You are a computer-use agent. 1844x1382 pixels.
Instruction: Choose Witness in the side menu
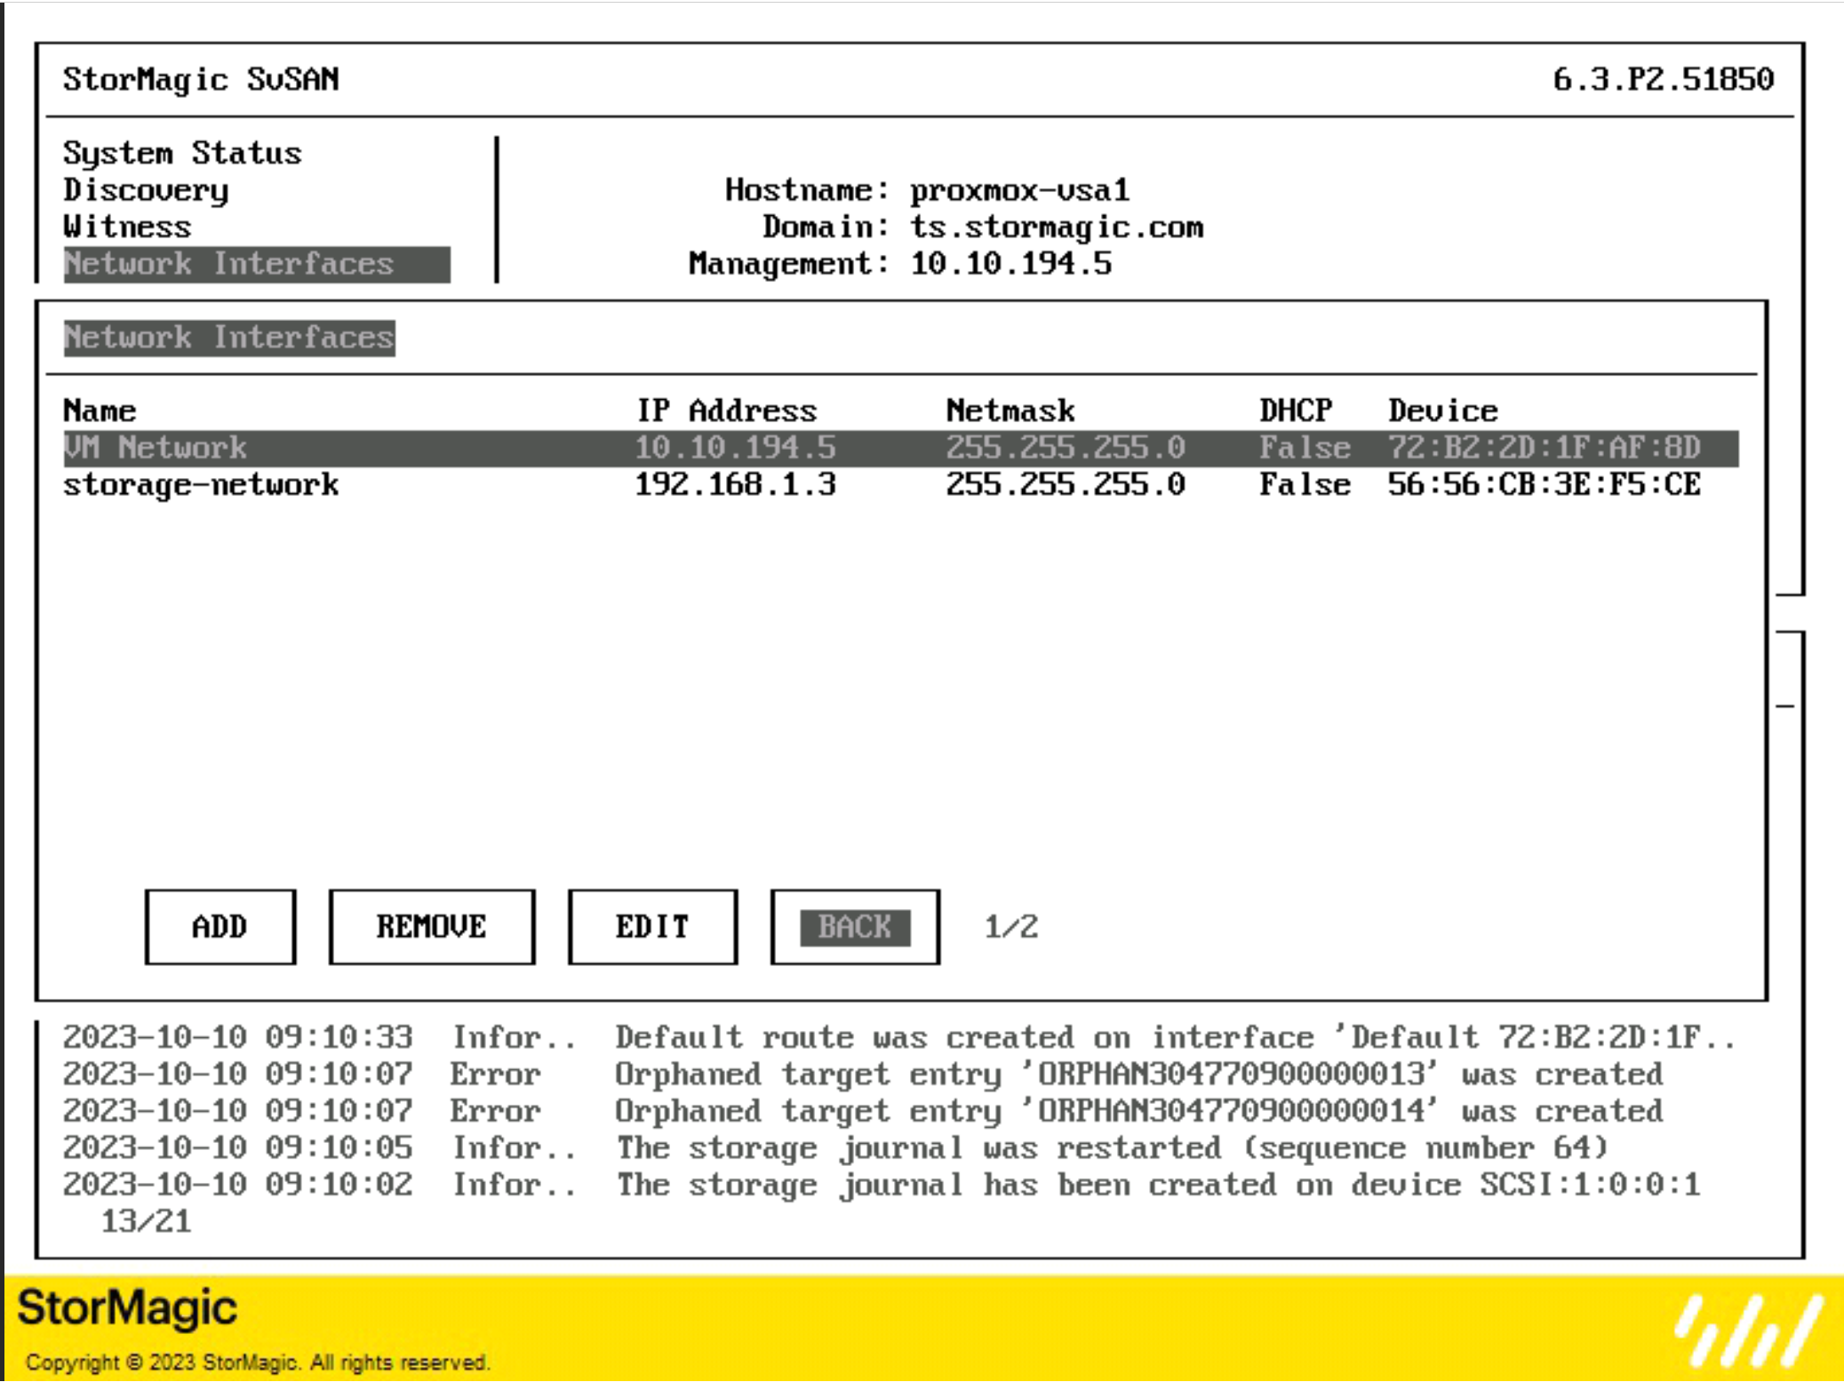(x=127, y=227)
